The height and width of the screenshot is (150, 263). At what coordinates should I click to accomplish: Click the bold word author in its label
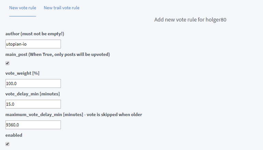pyautogui.click(x=13, y=34)
